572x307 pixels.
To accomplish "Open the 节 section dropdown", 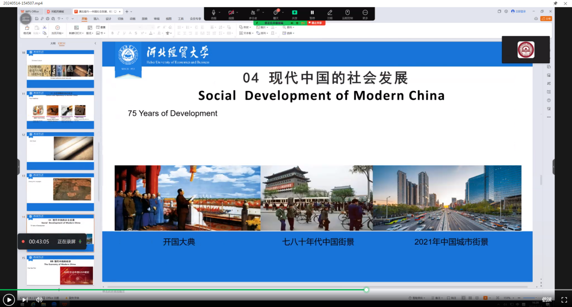I will [x=101, y=33].
